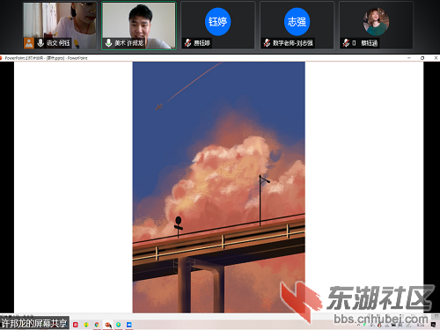Click the blue 钰婷 avatar circle

tap(217, 22)
